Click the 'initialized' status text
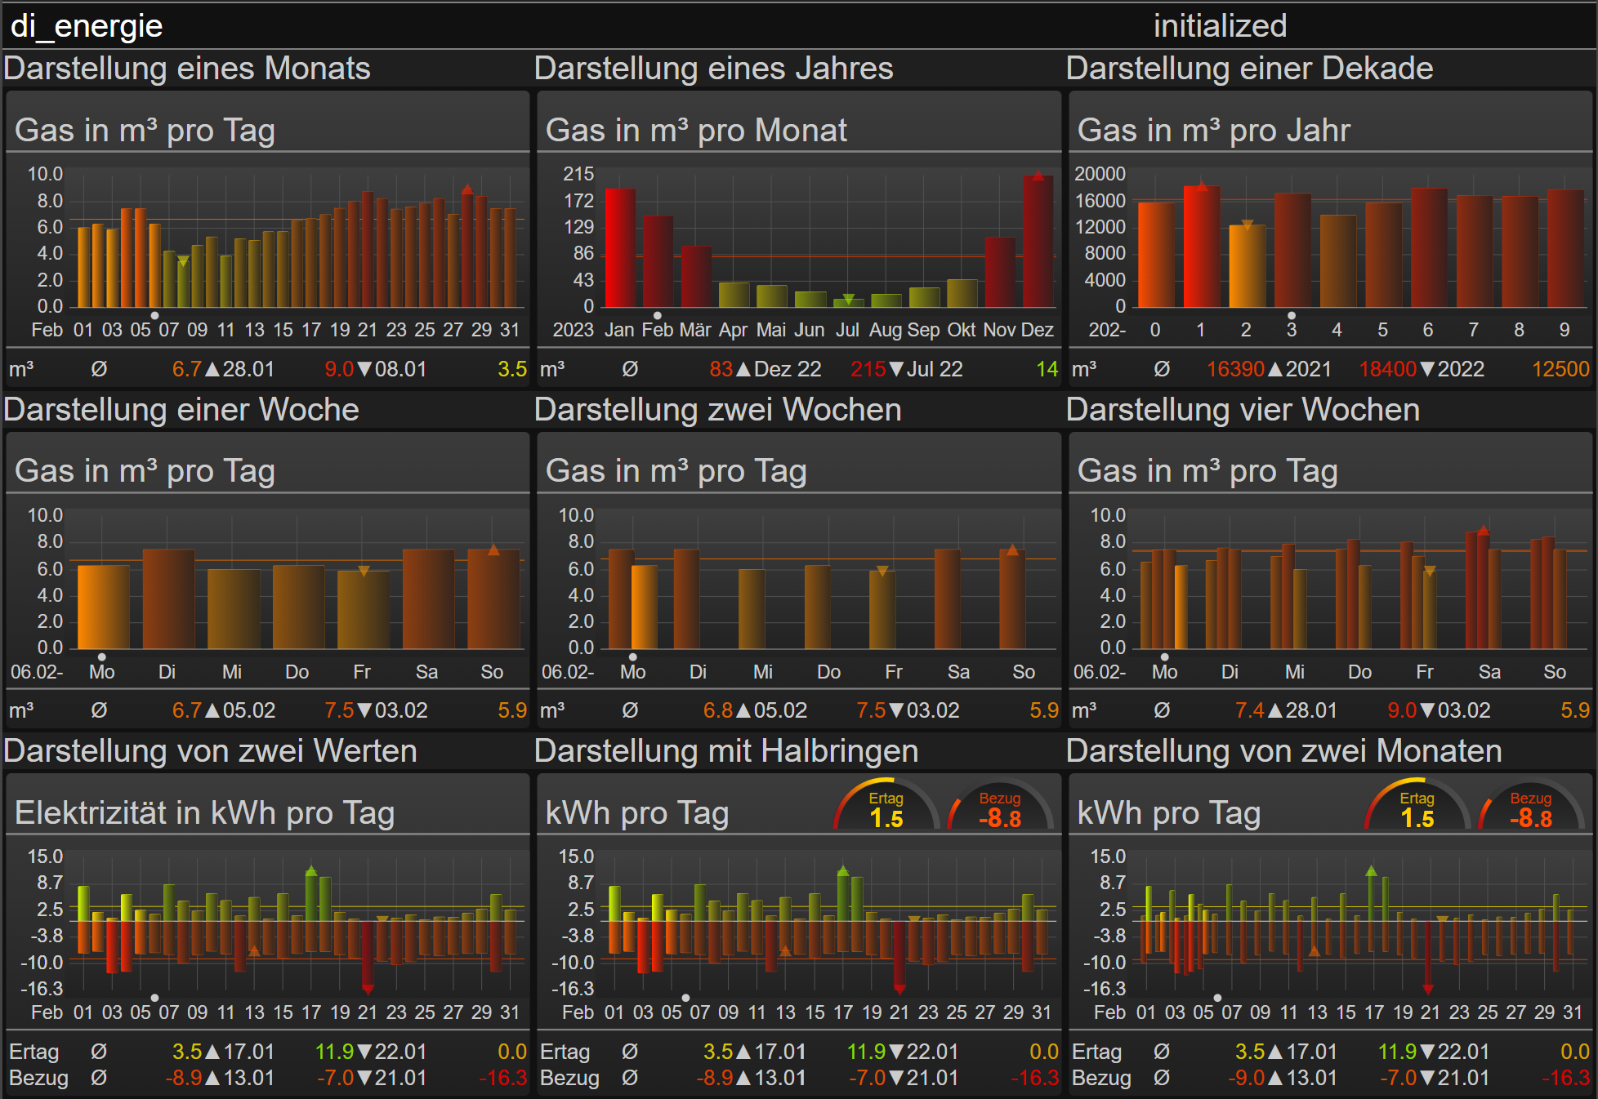 [1219, 26]
